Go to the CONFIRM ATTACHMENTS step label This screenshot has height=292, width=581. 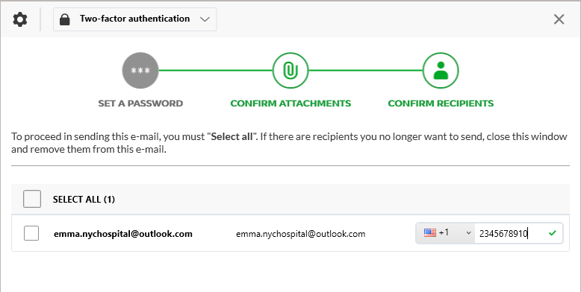(290, 104)
